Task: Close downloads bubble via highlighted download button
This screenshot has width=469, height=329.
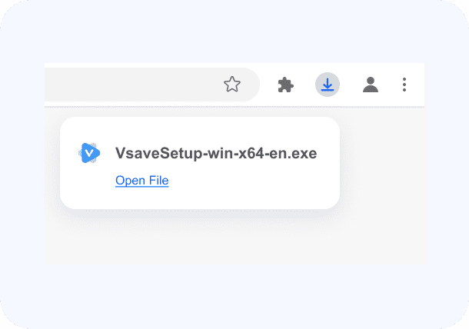Action: pyautogui.click(x=328, y=85)
